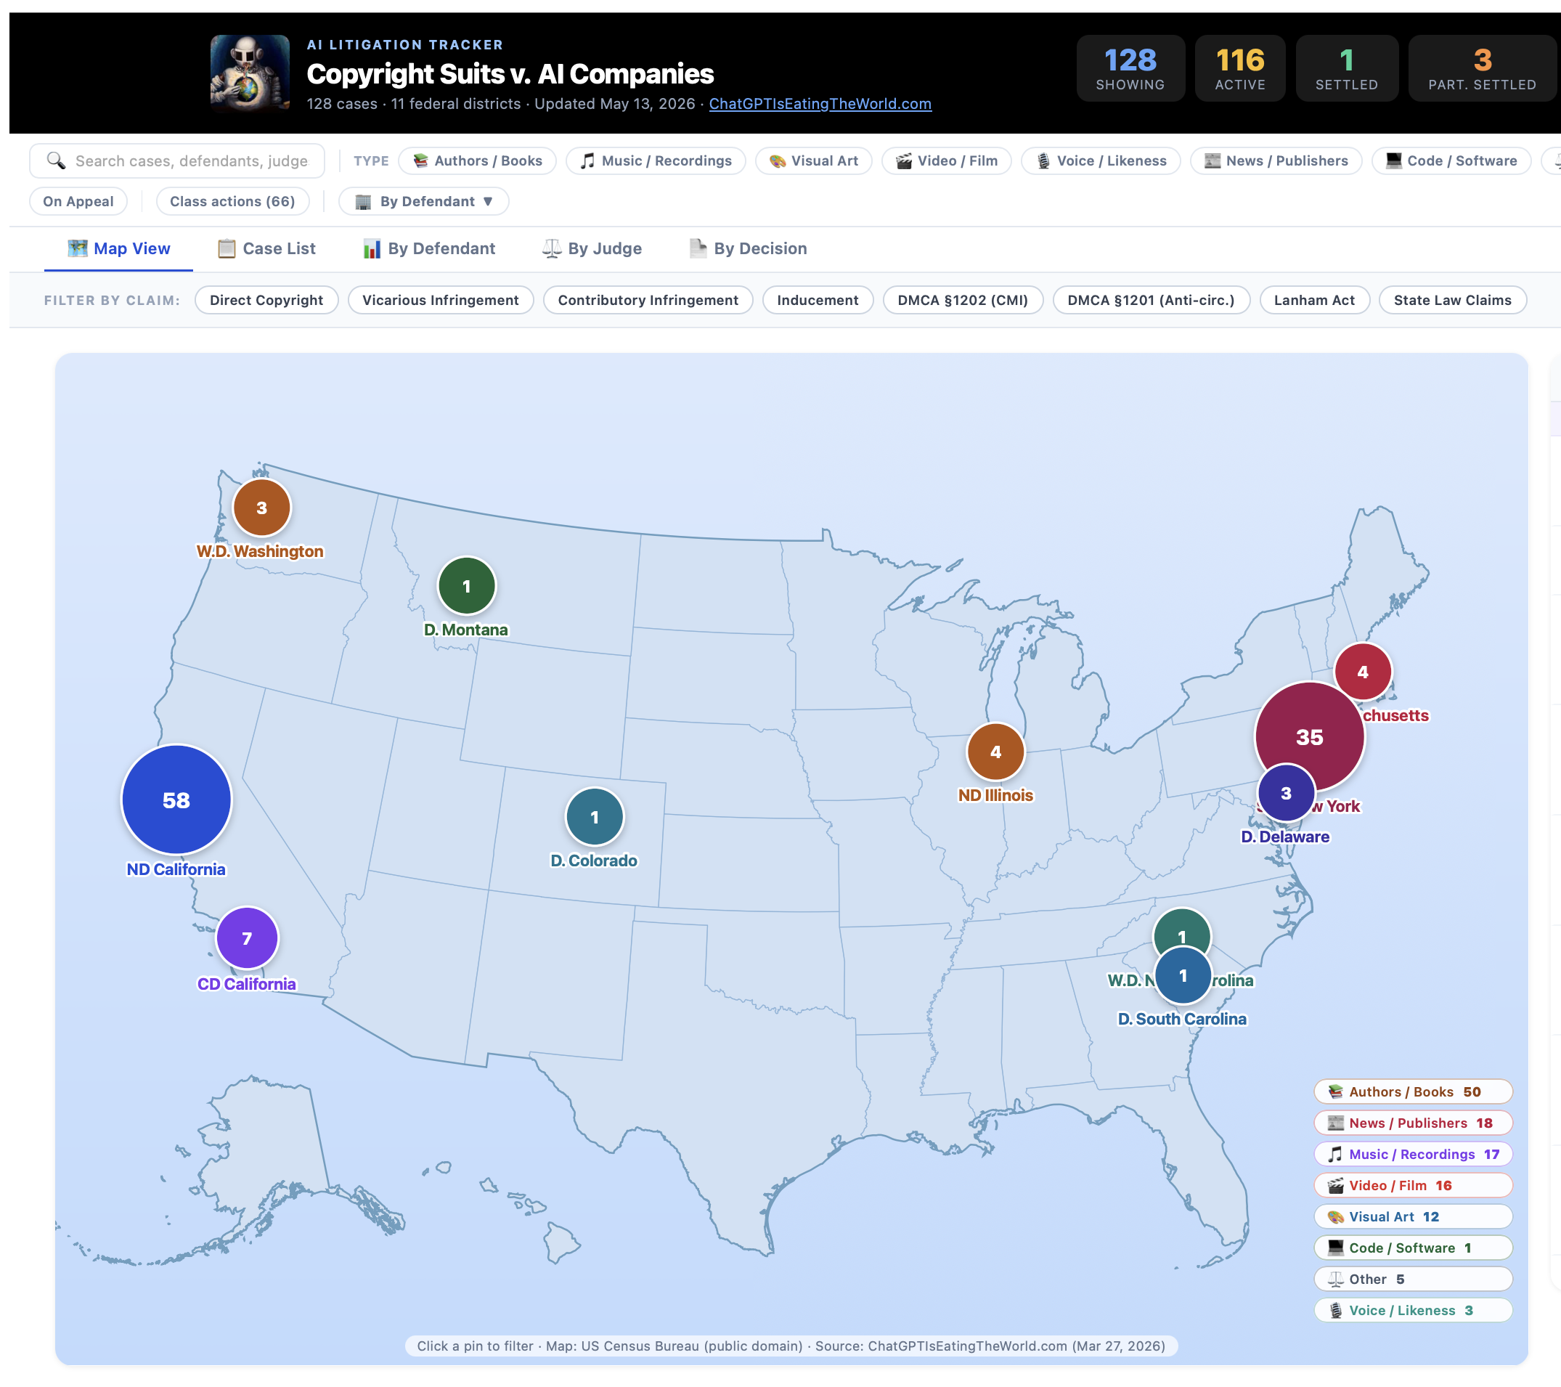Toggle the Class actions (66) filter

click(x=232, y=201)
